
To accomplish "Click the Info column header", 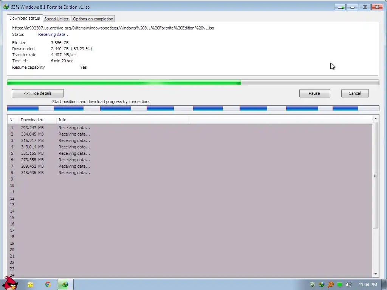I will pyautogui.click(x=123, y=120).
